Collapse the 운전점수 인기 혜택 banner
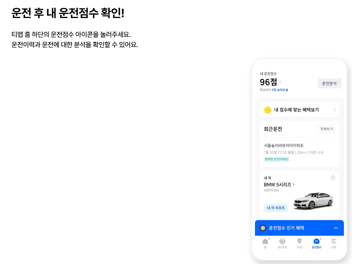 tap(336, 228)
